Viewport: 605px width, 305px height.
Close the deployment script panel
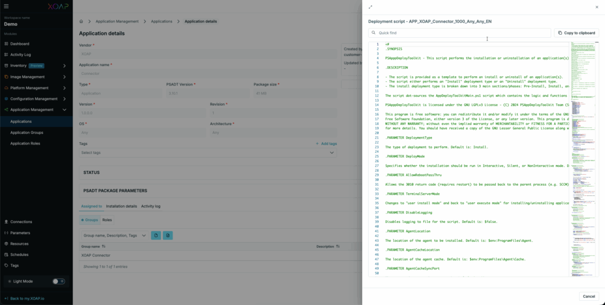pyautogui.click(x=596, y=7)
